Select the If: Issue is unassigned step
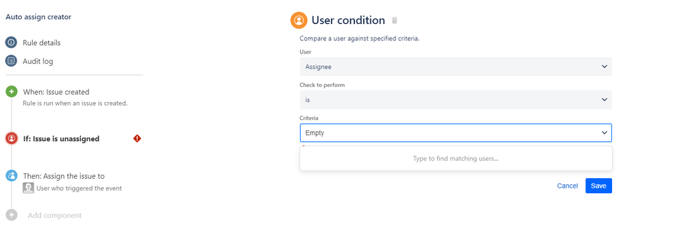 click(x=61, y=139)
